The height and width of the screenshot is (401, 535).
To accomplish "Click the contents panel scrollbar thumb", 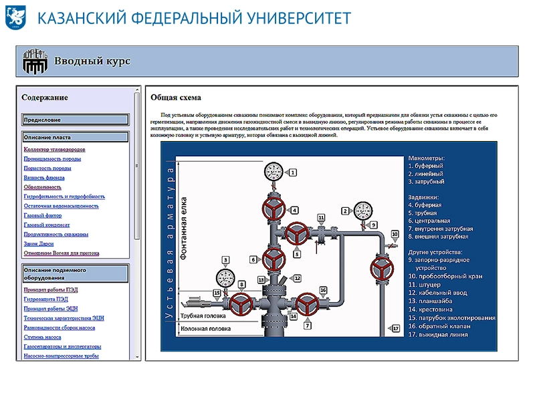I will pyautogui.click(x=137, y=166).
